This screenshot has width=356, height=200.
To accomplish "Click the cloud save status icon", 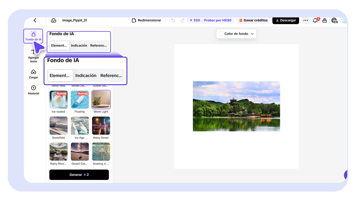I will [53, 20].
